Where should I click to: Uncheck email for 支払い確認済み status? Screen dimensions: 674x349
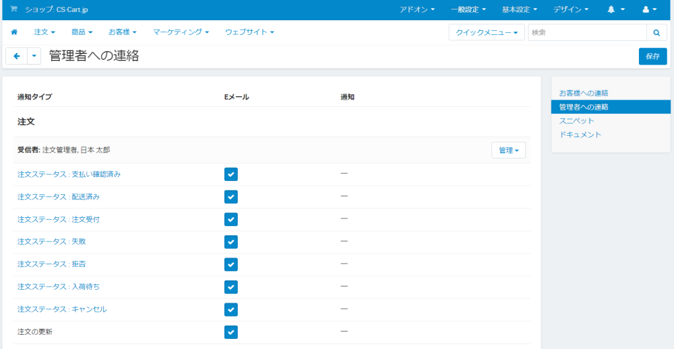tap(231, 174)
